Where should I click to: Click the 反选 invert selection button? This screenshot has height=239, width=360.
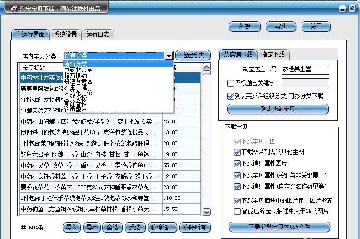135,228
